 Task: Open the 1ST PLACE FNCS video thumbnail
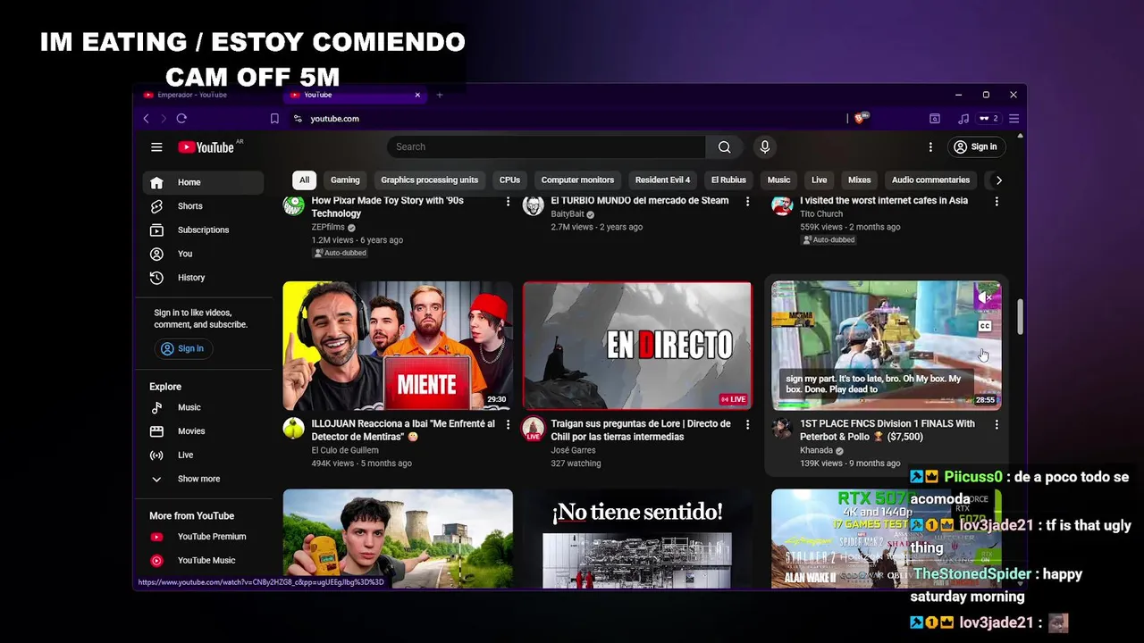[886, 346]
